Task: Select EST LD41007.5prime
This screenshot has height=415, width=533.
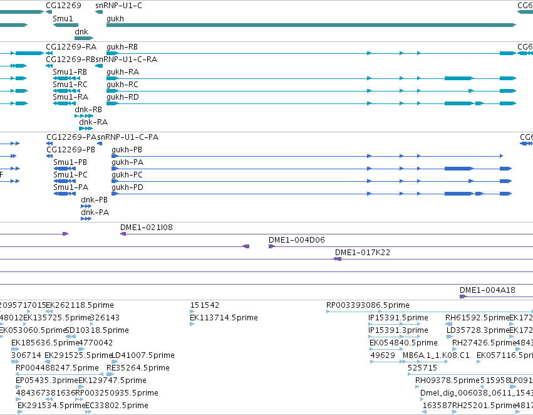Action: tap(115, 362)
